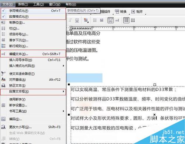Click the indent marker on the ruler
Viewport: 185px width, 144px height.
[71, 28]
